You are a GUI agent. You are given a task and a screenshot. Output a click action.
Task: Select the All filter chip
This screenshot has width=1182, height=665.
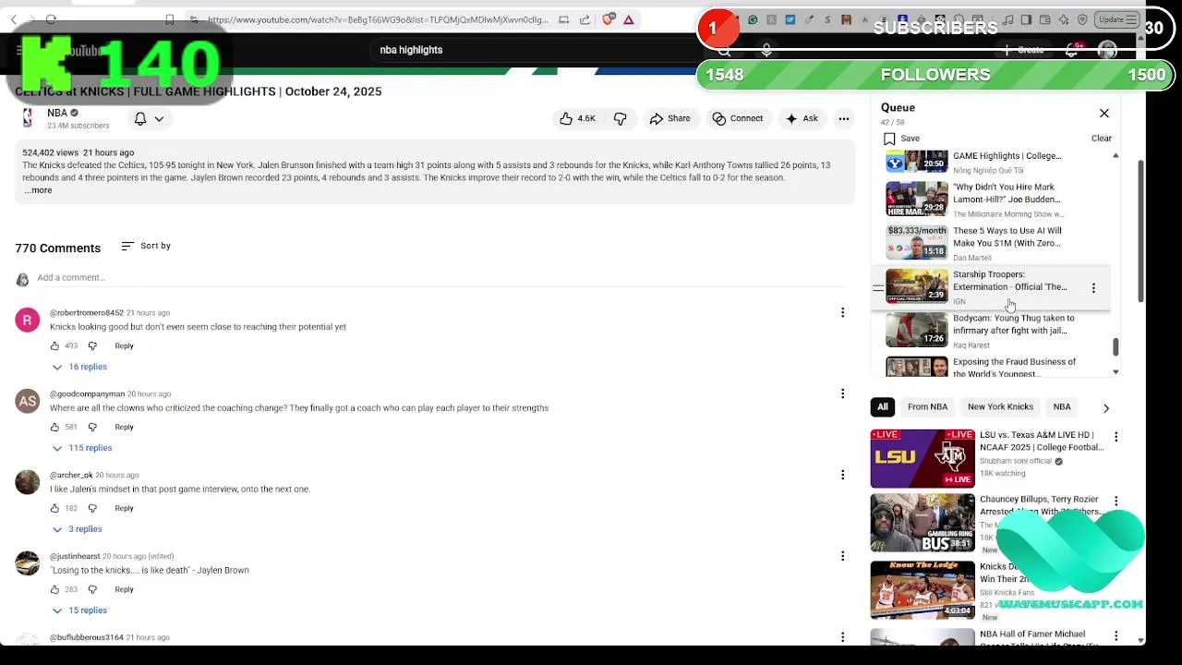[x=883, y=407]
